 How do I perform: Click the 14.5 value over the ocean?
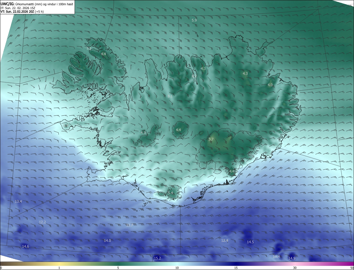pos(250,242)
